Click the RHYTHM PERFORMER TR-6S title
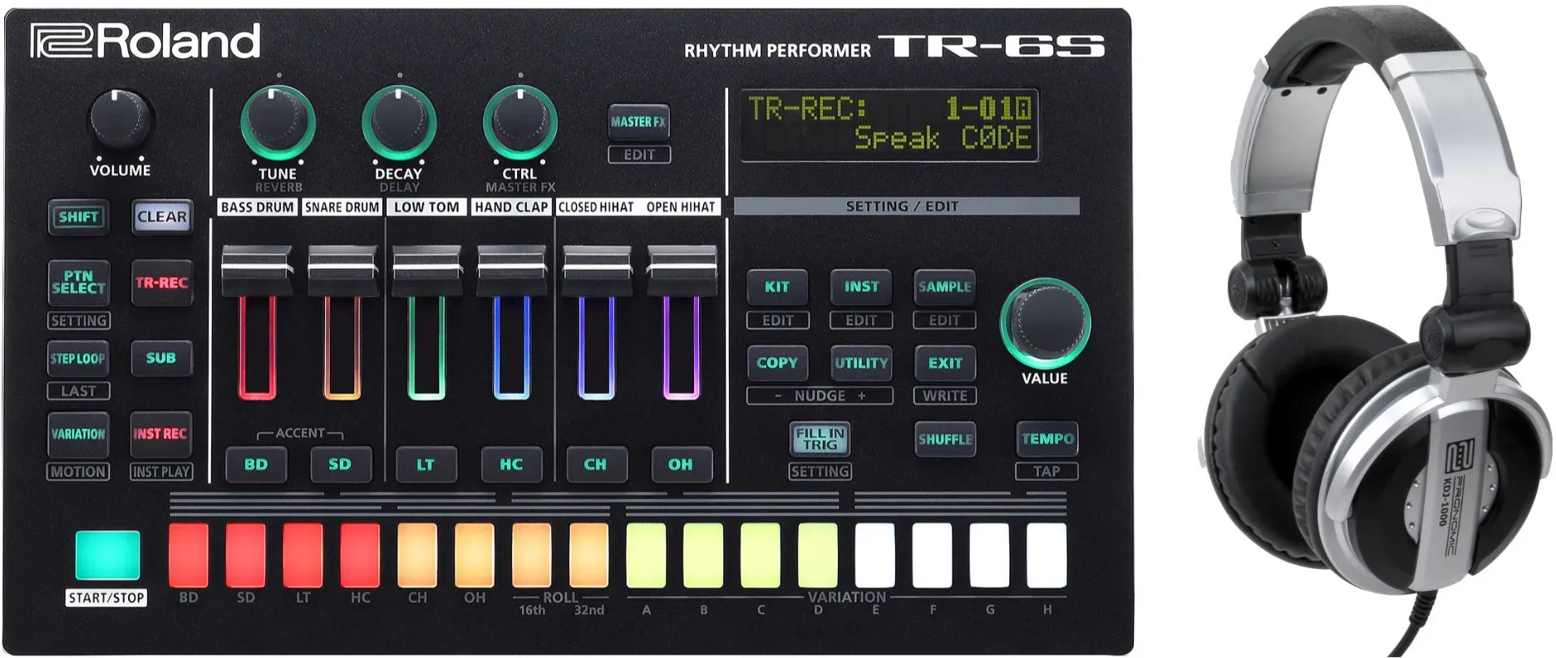 pos(894,47)
